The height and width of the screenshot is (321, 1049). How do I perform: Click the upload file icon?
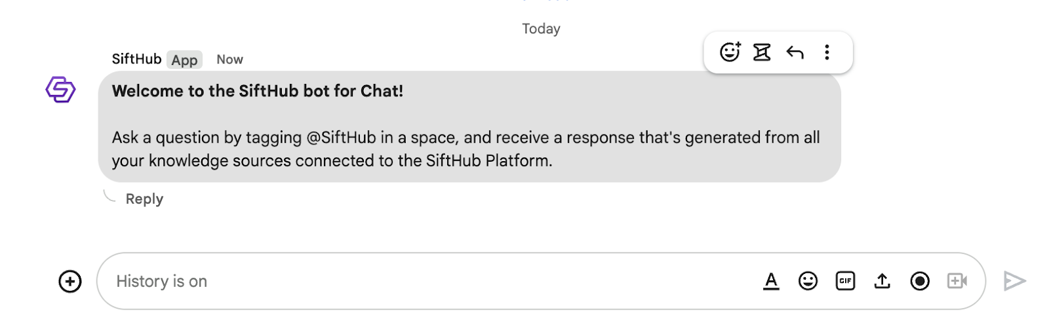[882, 281]
